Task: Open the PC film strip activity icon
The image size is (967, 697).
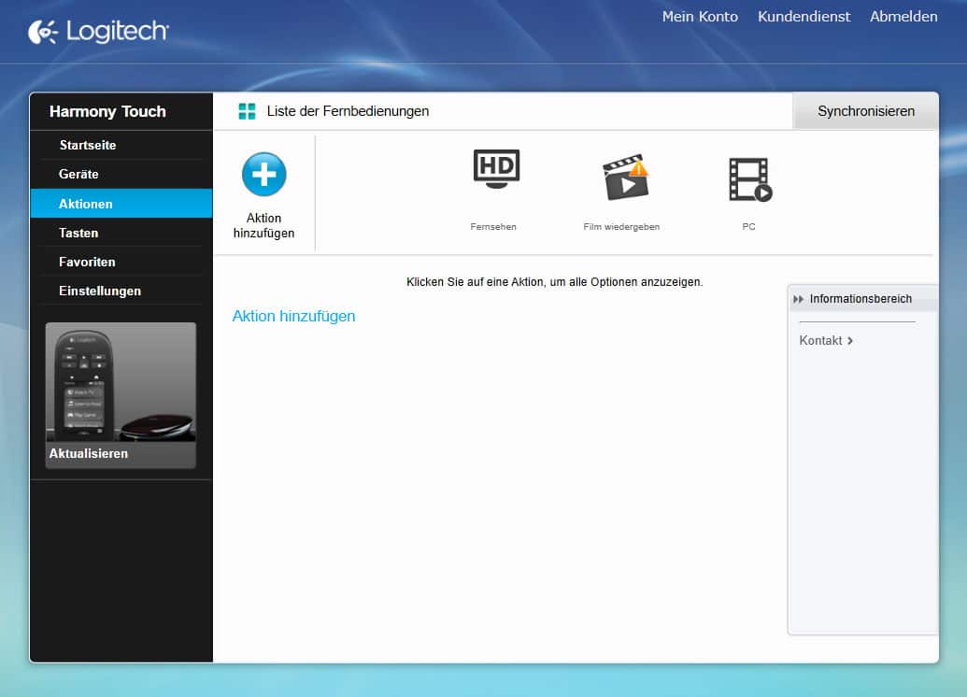Action: (750, 179)
